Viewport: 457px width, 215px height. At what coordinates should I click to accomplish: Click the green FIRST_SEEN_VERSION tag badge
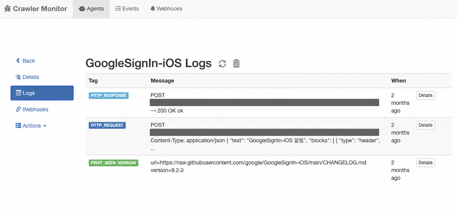[113, 163]
